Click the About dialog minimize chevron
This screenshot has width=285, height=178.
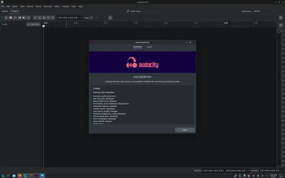186,42
